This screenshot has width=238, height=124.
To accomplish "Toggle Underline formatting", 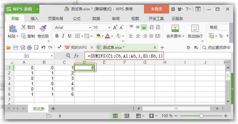I will (x=69, y=36).
